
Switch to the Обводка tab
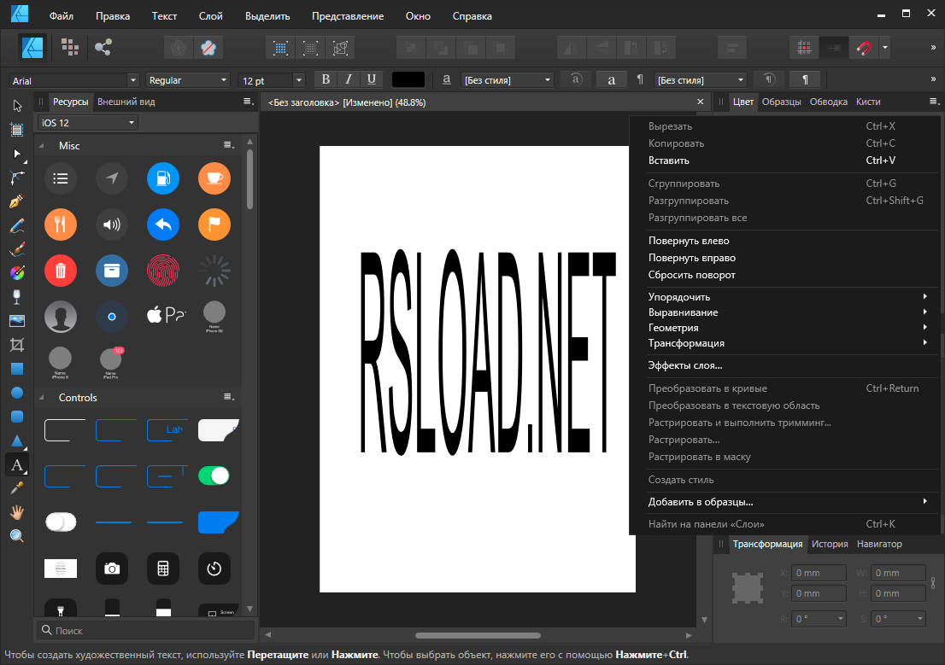(x=828, y=102)
